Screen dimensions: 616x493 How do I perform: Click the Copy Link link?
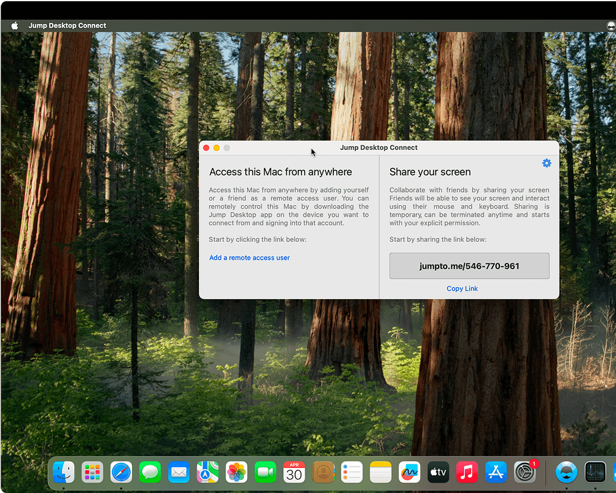(x=462, y=289)
